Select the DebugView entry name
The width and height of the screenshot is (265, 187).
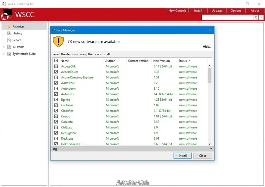(69, 133)
